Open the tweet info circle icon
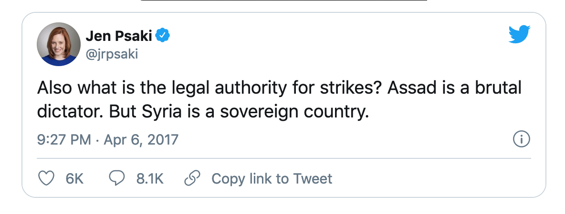Screen dimensions: 565x214 (521, 140)
